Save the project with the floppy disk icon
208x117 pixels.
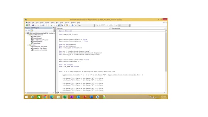click(33, 25)
